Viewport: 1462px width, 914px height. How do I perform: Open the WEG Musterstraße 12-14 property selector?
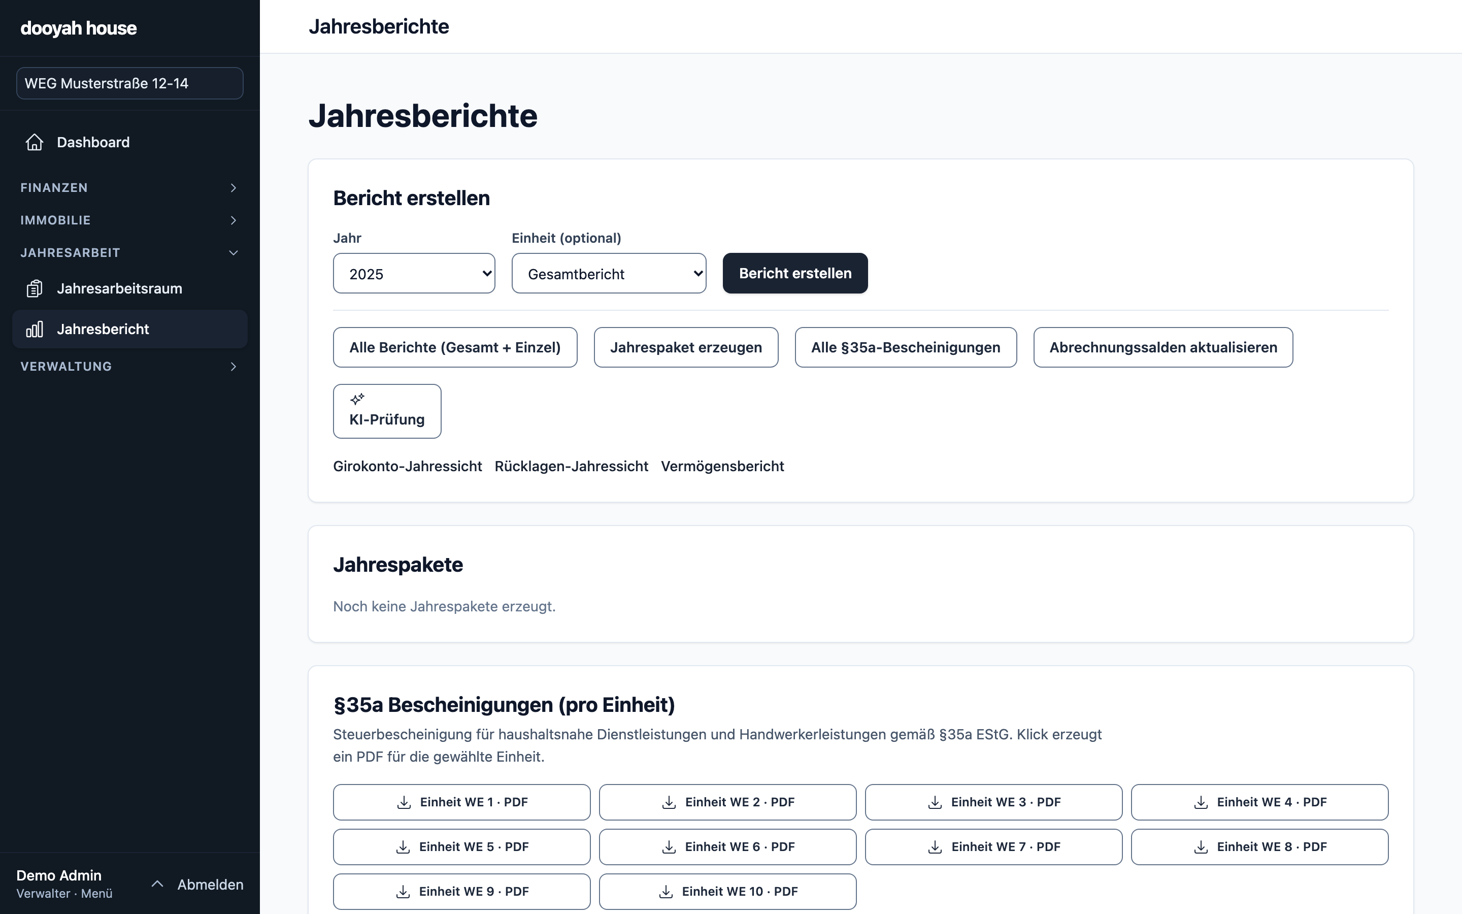(x=130, y=83)
